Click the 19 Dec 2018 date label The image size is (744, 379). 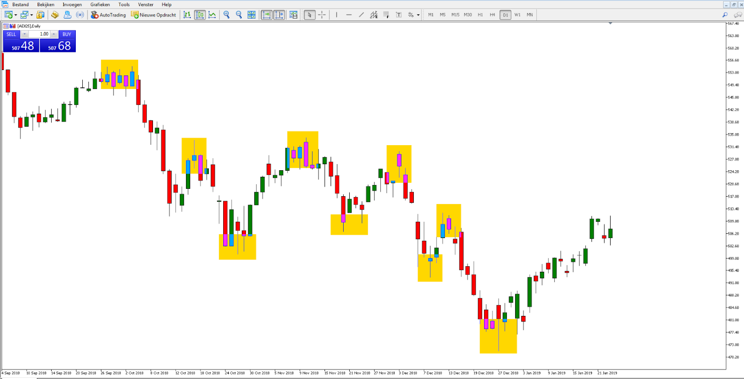tap(483, 373)
